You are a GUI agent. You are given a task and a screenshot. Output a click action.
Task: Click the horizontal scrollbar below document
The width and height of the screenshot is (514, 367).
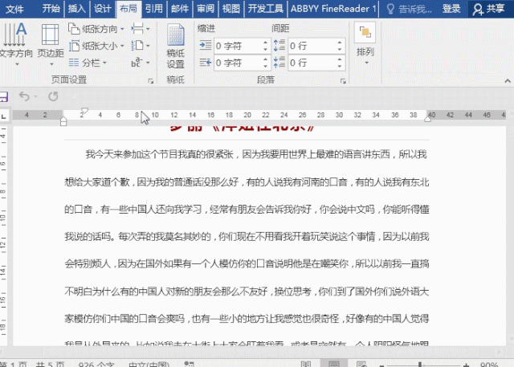pos(252,352)
